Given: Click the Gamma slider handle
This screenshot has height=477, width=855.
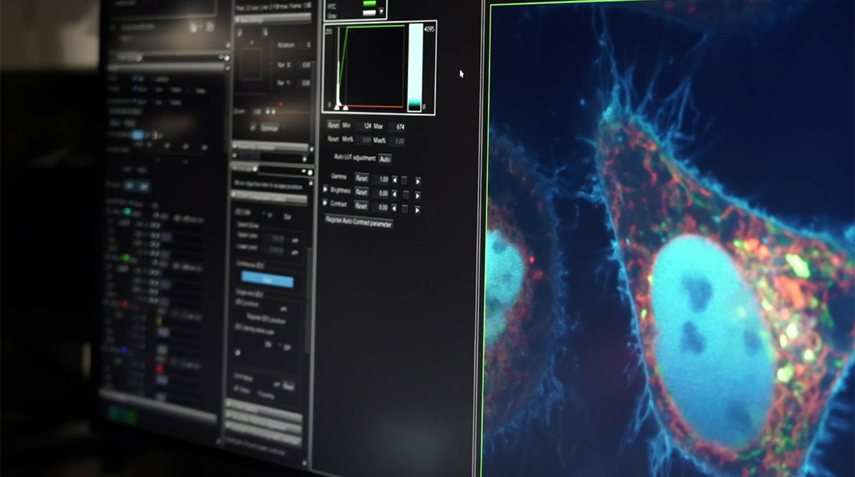Looking at the screenshot, I should [404, 180].
